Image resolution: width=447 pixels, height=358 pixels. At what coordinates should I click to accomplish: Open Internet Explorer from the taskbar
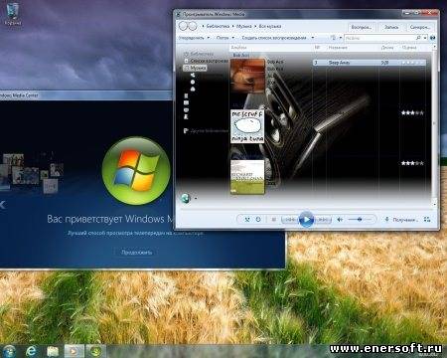[x=31, y=351]
